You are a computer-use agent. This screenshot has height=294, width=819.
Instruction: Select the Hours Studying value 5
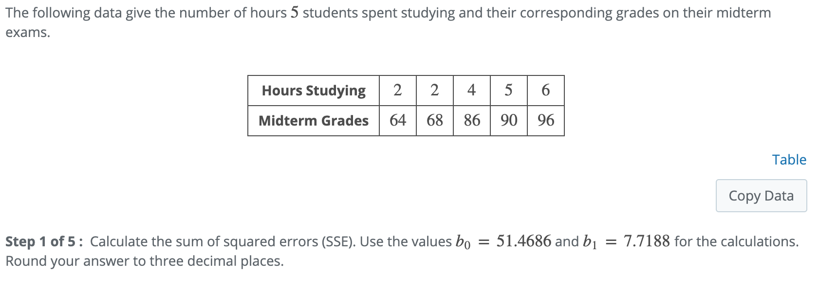point(508,90)
